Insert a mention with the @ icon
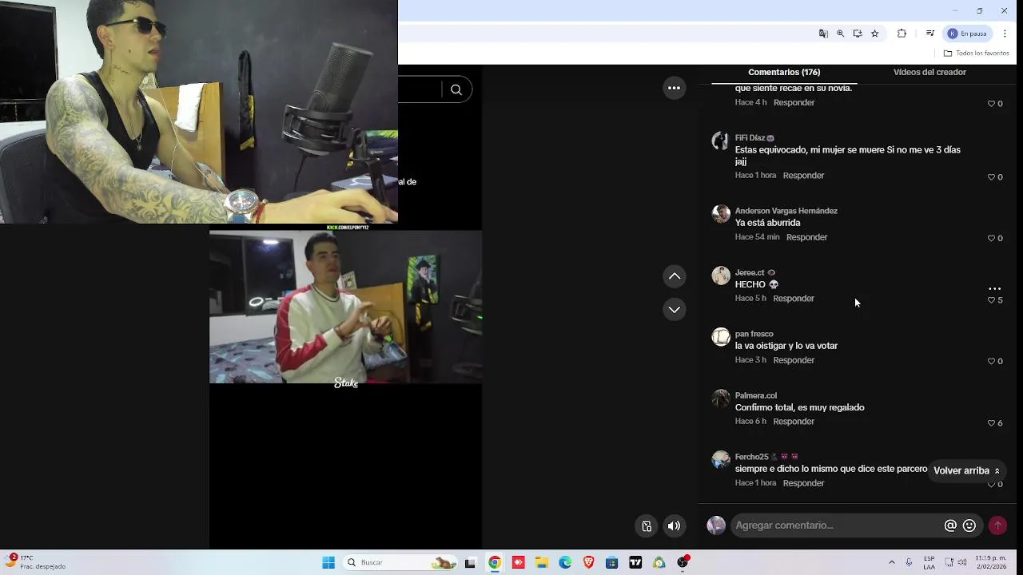1023x575 pixels. pyautogui.click(x=950, y=525)
